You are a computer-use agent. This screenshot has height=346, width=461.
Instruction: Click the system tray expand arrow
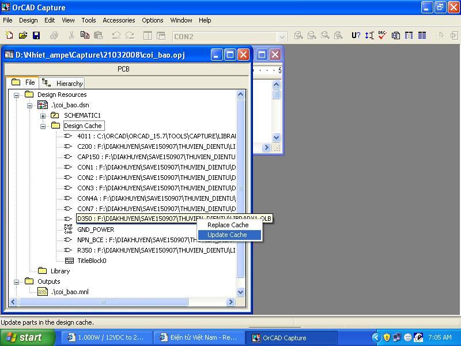point(376,337)
